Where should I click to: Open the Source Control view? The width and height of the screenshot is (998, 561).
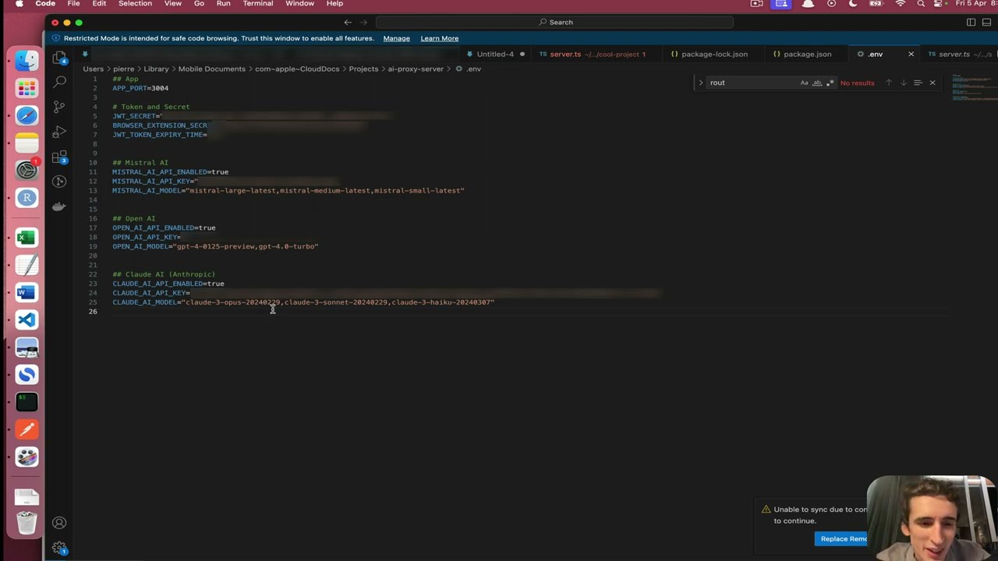(59, 107)
